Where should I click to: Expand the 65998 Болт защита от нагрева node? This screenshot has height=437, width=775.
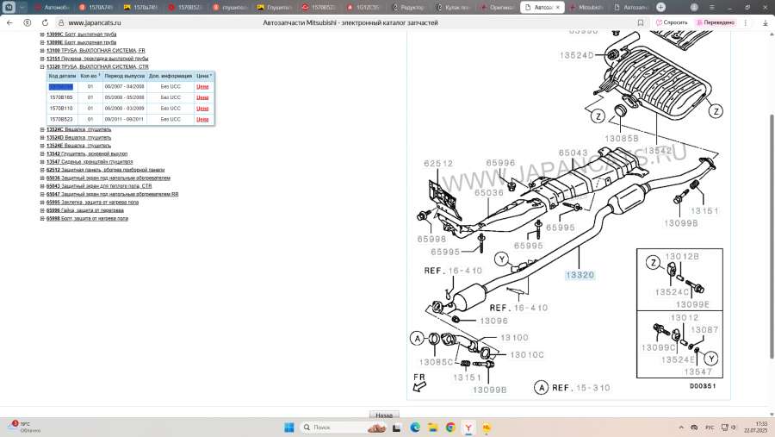42,218
